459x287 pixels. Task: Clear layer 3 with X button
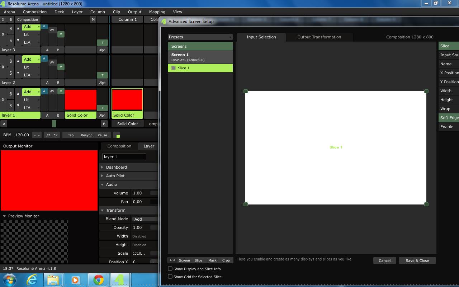3,34
